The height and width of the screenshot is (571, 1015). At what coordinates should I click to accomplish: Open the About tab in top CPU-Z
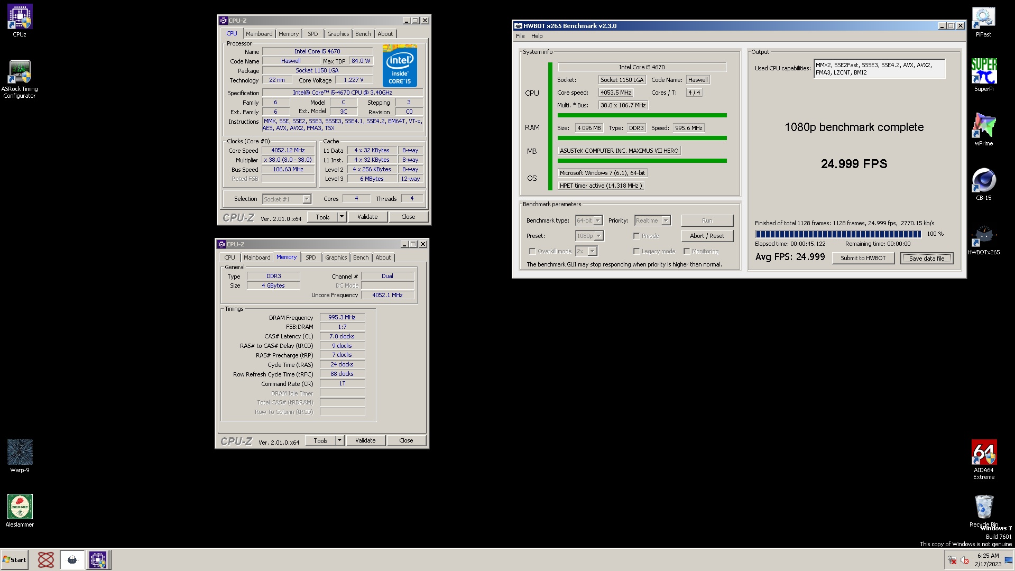(x=385, y=34)
